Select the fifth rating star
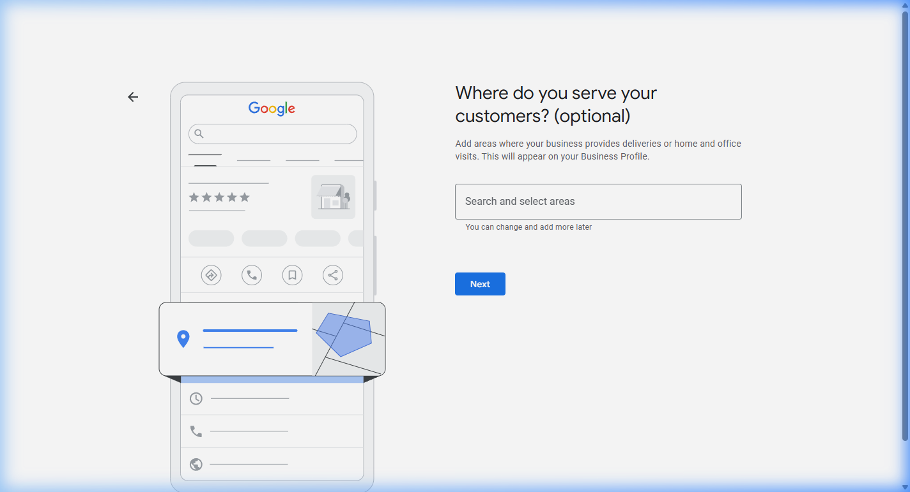 243,198
